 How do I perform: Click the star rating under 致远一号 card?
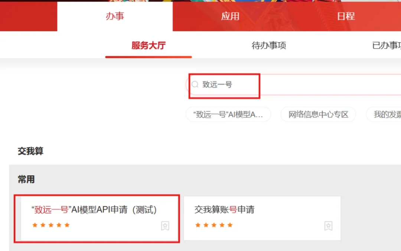pyautogui.click(x=51, y=225)
